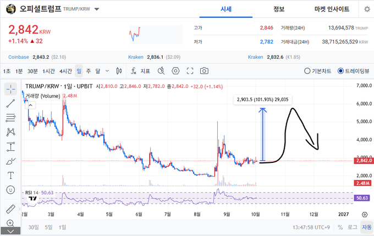
Task: Select the text annotation tool
Action: pyautogui.click(x=10, y=175)
